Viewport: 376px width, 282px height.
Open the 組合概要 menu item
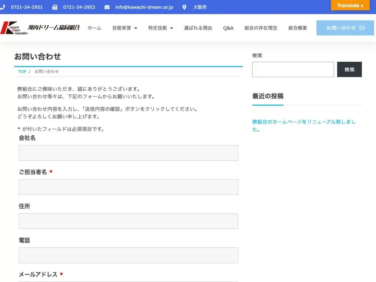tap(297, 28)
